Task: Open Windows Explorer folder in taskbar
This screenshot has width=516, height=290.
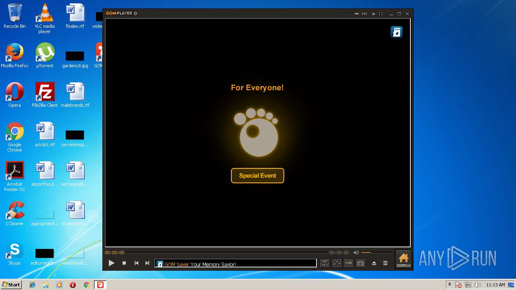Action: [x=46, y=285]
